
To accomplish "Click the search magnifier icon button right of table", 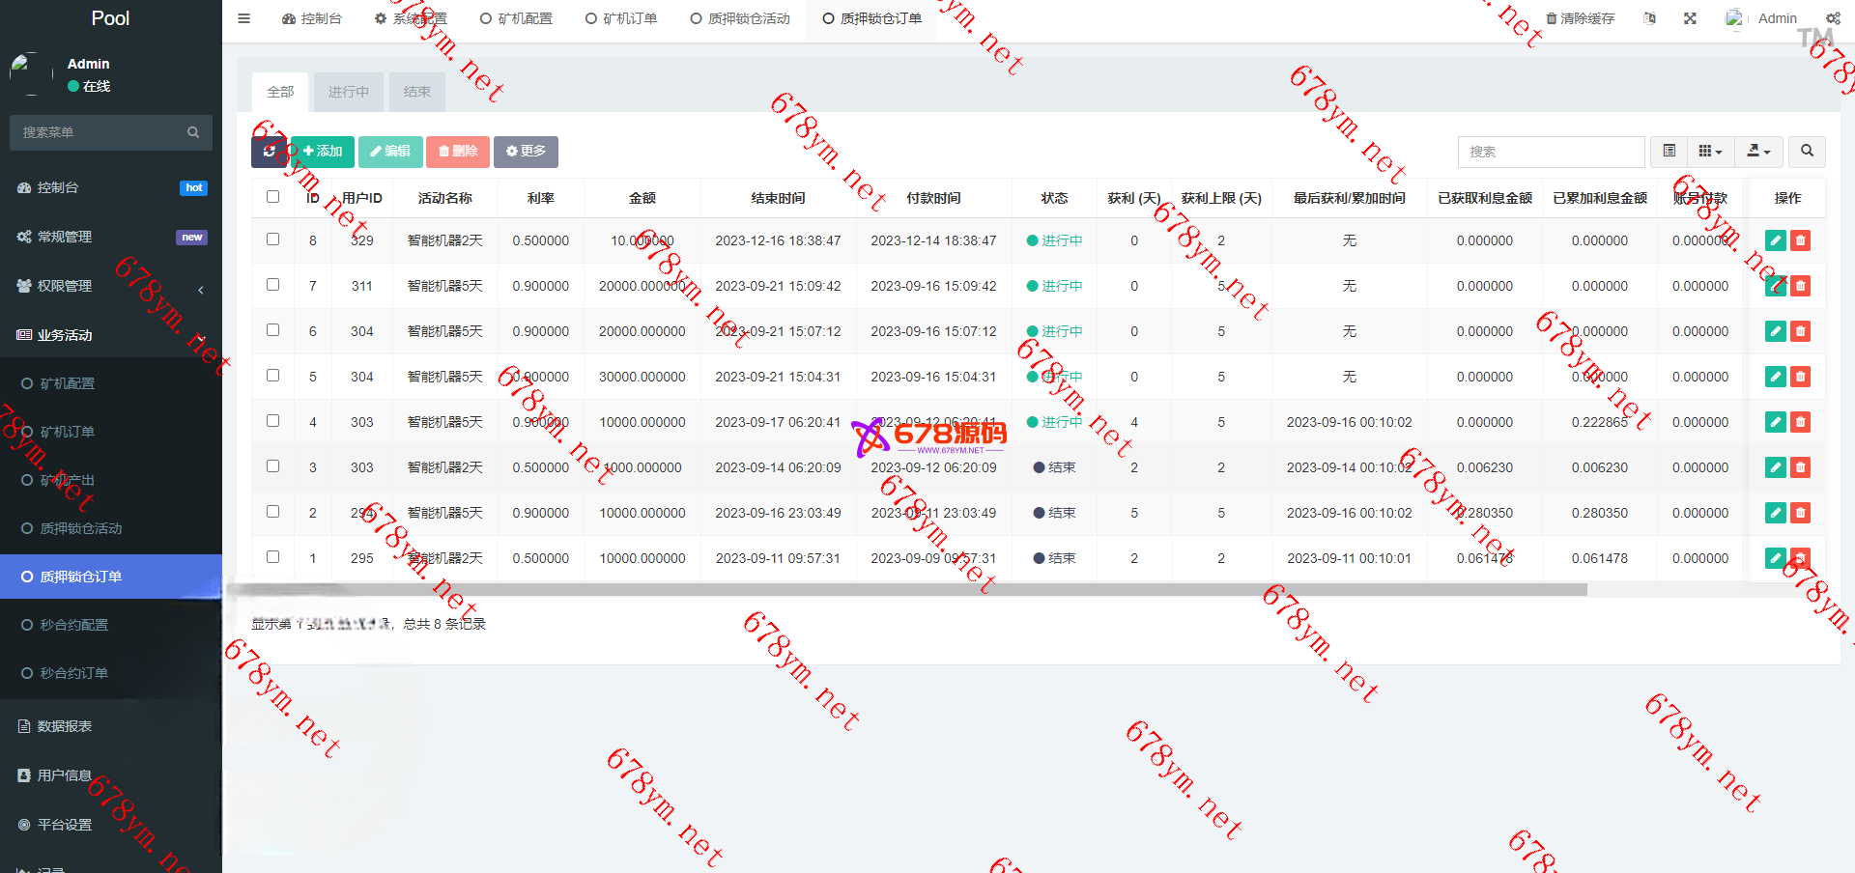I will coord(1807,152).
